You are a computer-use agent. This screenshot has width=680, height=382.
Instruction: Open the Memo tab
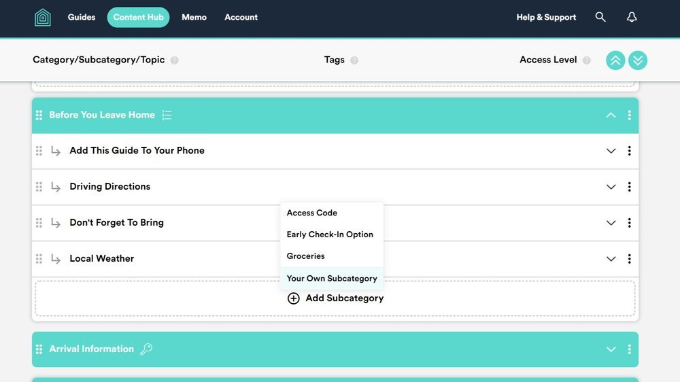click(194, 18)
